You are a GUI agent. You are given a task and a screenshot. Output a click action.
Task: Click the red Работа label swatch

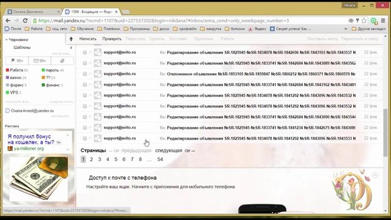[x=7, y=70]
